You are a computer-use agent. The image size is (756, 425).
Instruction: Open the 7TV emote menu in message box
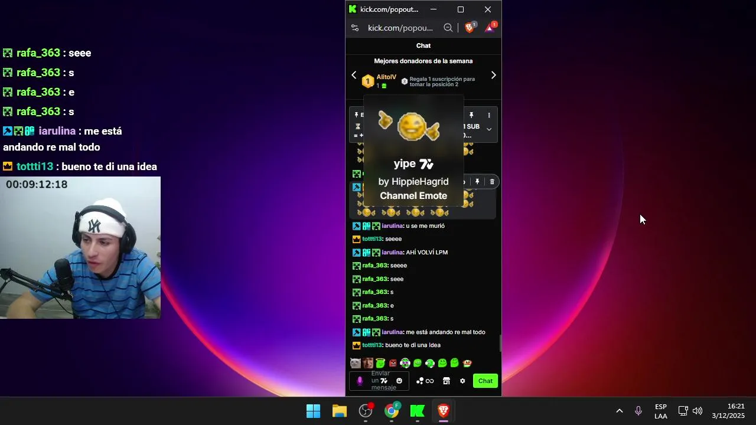coord(384,381)
